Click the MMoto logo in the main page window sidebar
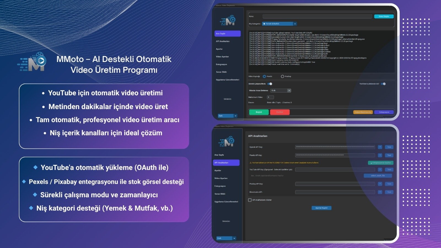 (228, 21)
